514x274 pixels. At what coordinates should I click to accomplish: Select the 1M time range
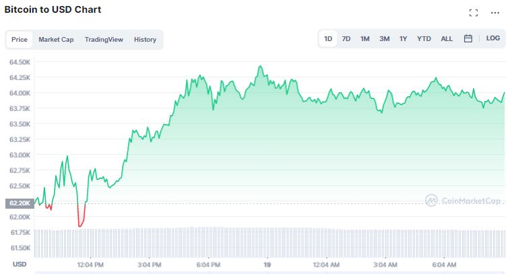coord(365,38)
